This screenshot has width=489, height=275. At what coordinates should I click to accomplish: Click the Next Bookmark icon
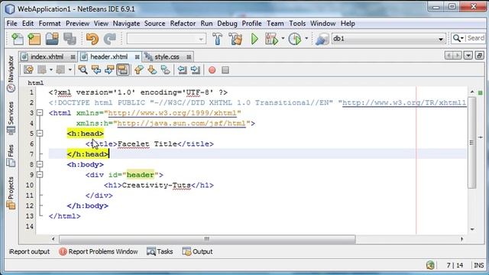152,70
